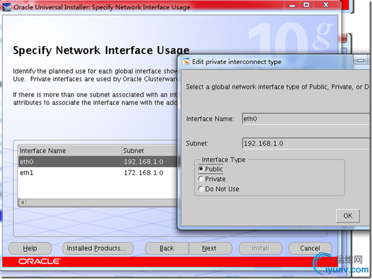This screenshot has height=279, width=372.
Task: Cancel the Oracle installation
Action: pyautogui.click(x=310, y=248)
